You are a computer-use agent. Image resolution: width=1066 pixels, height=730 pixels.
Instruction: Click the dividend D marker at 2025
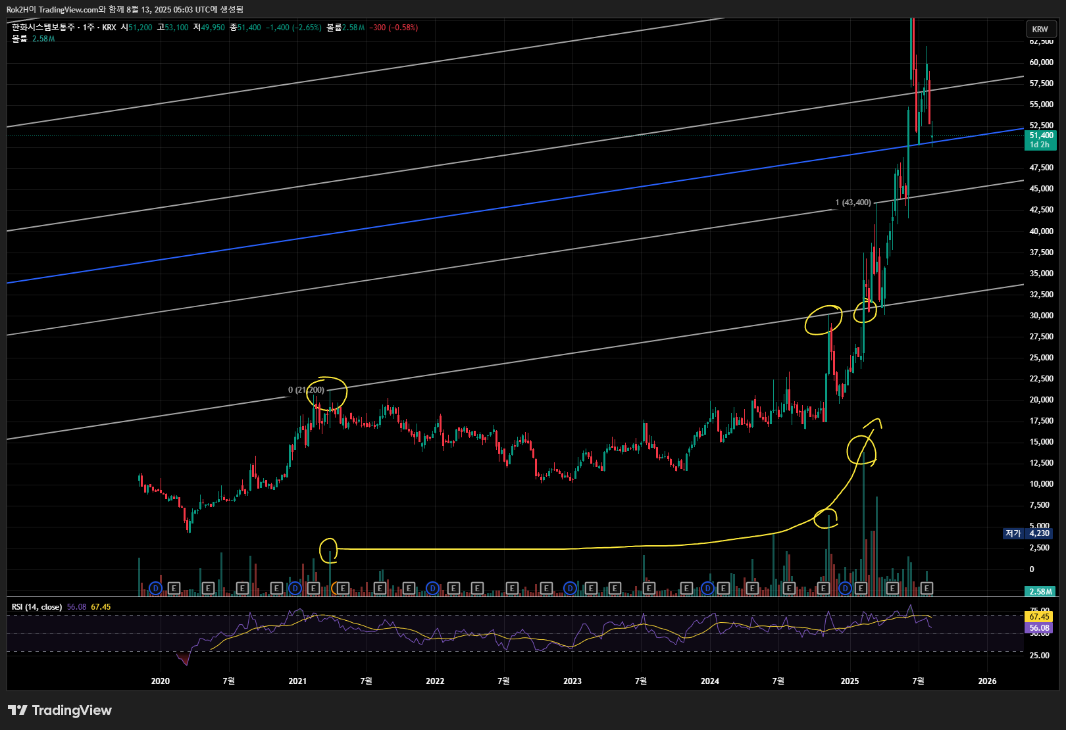tap(845, 588)
